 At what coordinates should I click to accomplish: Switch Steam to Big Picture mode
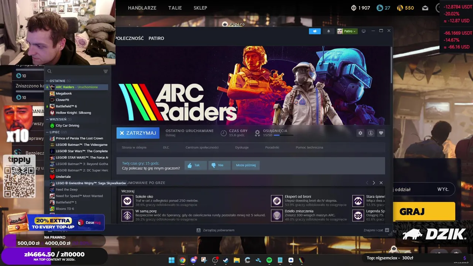(x=364, y=31)
